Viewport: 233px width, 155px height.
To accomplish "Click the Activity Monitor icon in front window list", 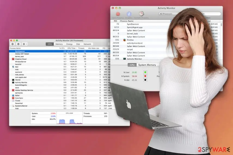I will tap(13, 83).
